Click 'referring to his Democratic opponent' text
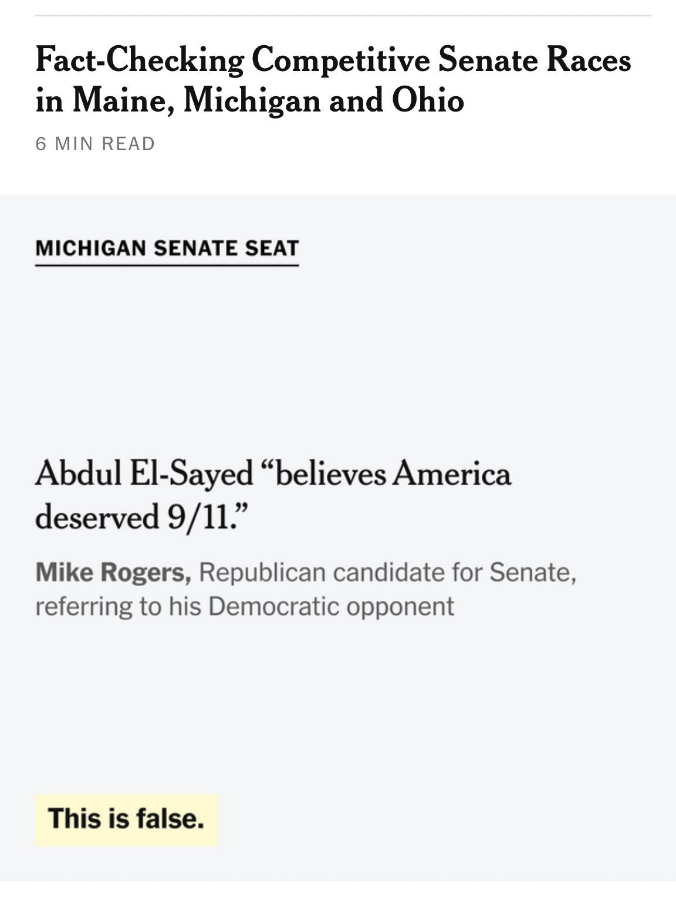The image size is (676, 913). (x=245, y=606)
